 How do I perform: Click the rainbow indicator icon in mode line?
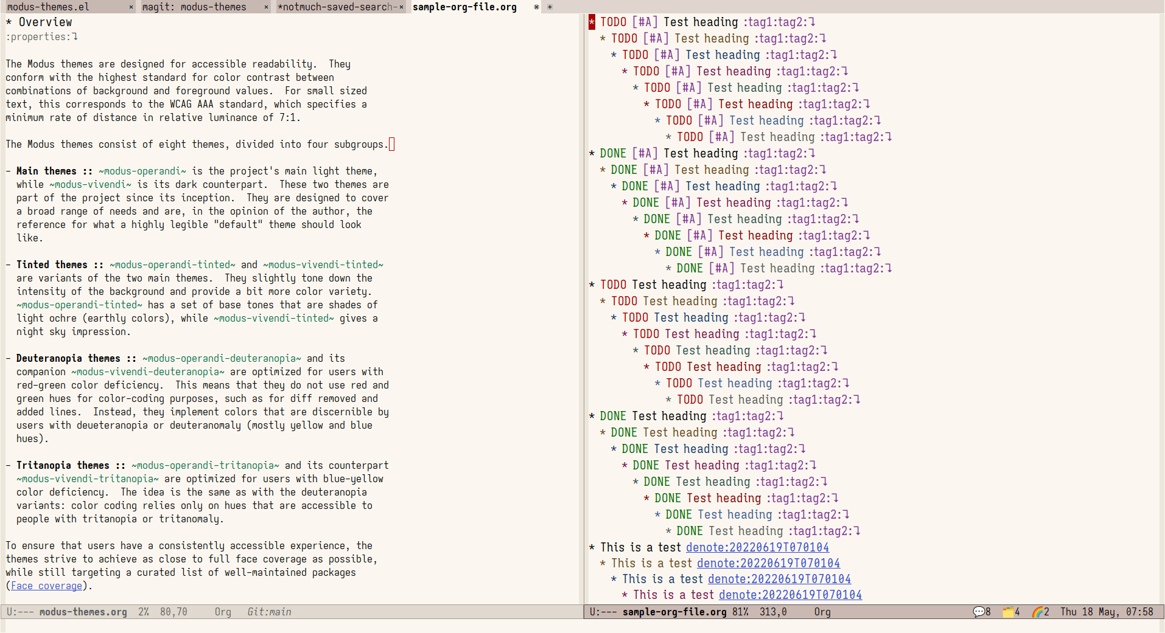(1037, 612)
